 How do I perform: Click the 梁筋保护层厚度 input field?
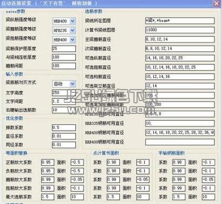pyautogui.click(x=64, y=49)
